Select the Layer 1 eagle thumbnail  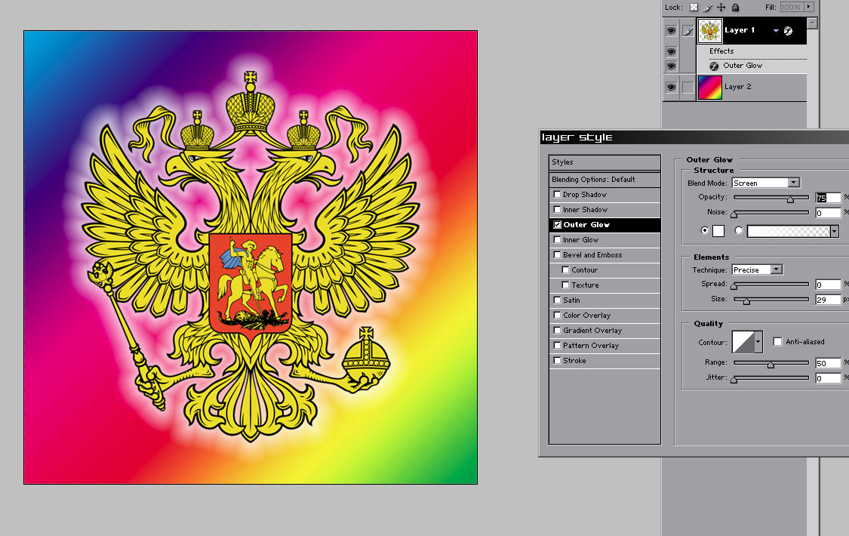710,31
